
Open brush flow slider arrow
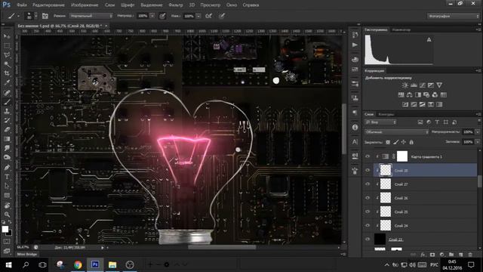(198, 16)
